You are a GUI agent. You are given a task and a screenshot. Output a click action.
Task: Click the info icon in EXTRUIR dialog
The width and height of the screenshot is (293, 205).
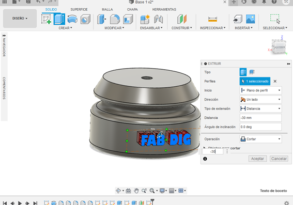click(205, 159)
